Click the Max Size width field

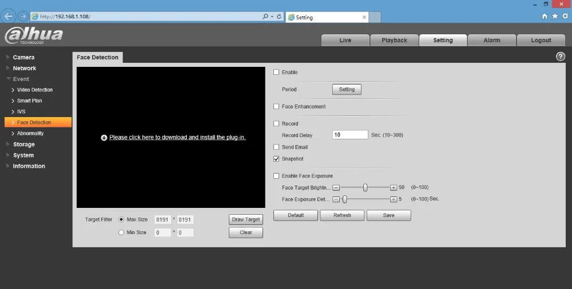click(x=162, y=220)
